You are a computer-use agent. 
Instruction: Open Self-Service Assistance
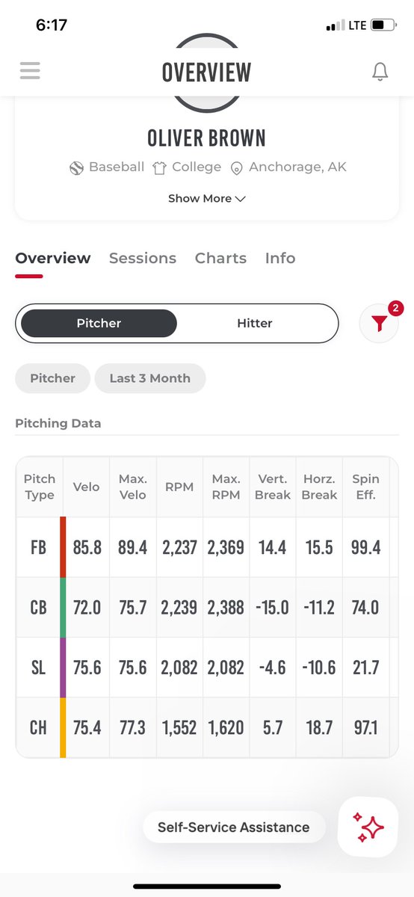(x=234, y=827)
